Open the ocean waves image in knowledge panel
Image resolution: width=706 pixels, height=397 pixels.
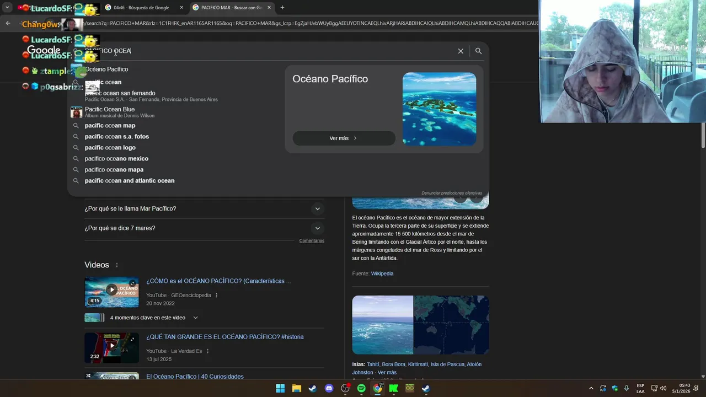click(x=382, y=325)
